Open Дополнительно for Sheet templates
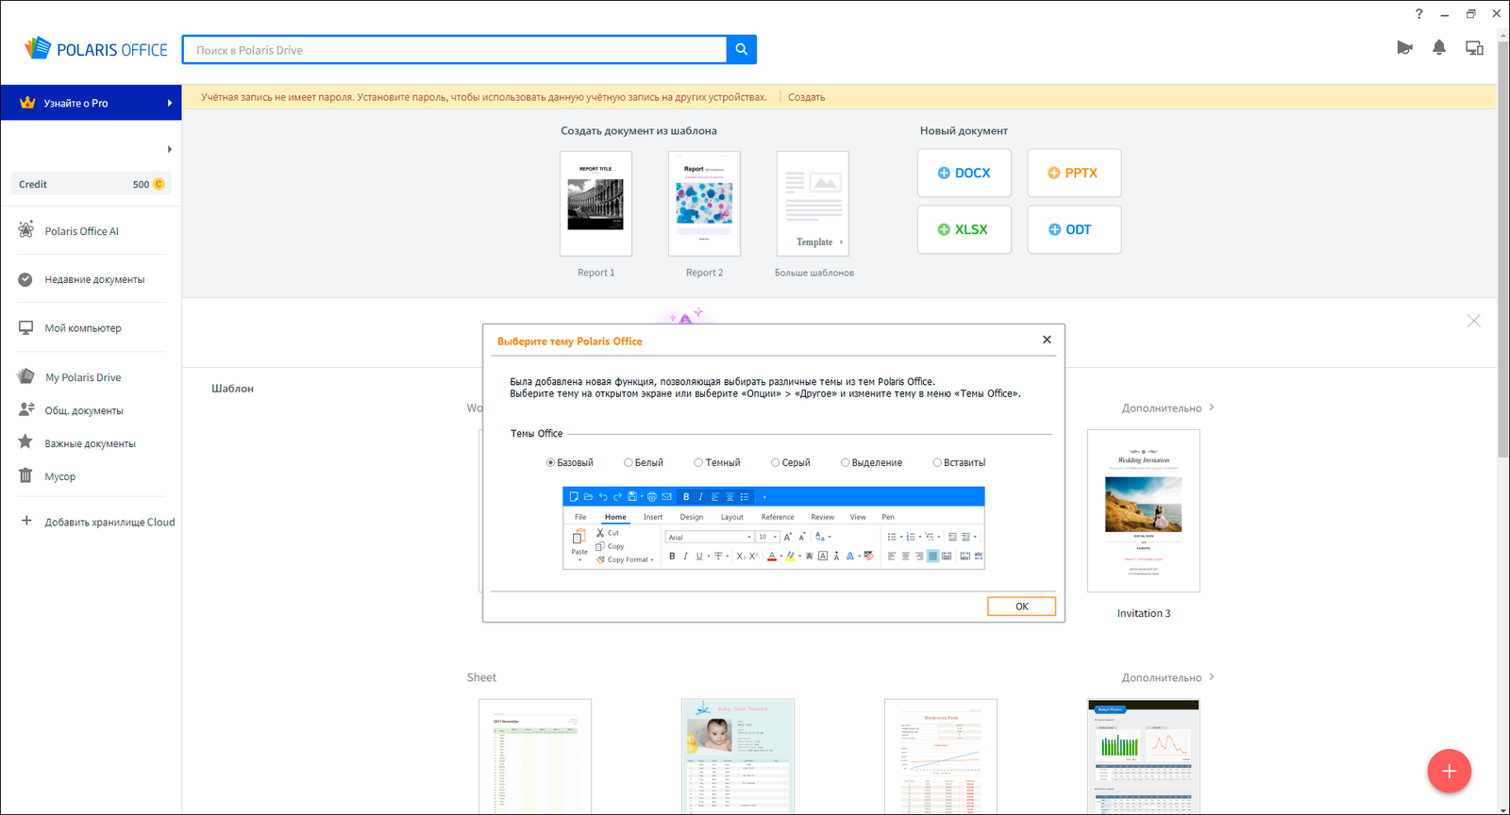 1167,677
